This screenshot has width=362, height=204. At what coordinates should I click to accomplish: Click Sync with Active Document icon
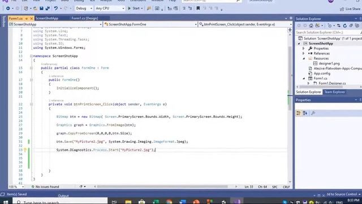pyautogui.click(x=339, y=25)
